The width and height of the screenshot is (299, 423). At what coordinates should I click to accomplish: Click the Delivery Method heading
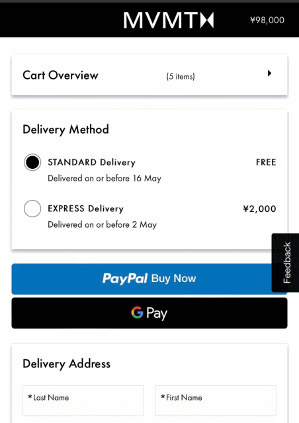coord(65,130)
